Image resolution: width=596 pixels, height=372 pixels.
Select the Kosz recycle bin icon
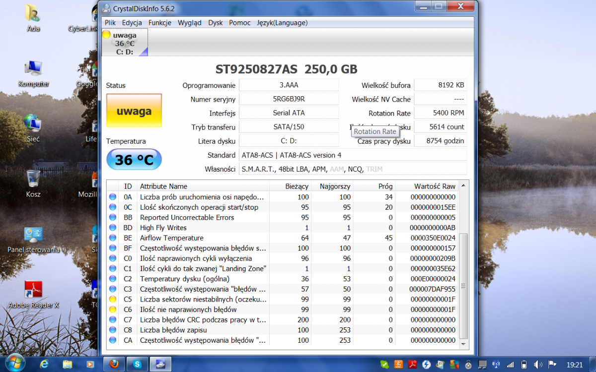click(x=33, y=184)
